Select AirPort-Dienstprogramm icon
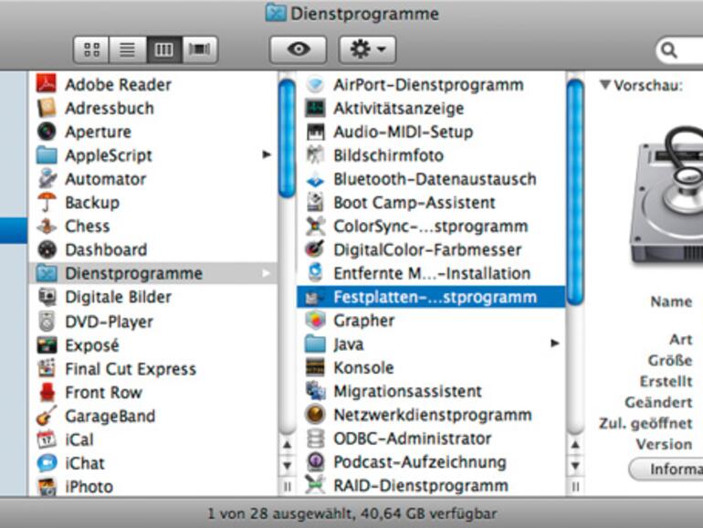The image size is (703, 528). tap(315, 84)
